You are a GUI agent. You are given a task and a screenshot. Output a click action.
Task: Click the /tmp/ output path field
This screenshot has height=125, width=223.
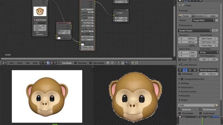click(x=196, y=105)
